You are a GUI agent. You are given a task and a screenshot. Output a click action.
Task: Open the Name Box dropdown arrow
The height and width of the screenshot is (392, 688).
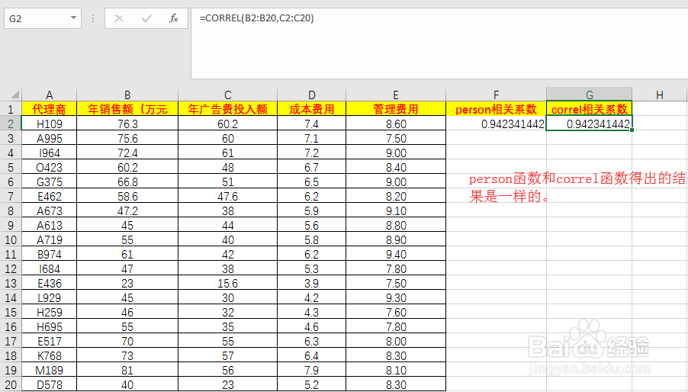coord(73,18)
